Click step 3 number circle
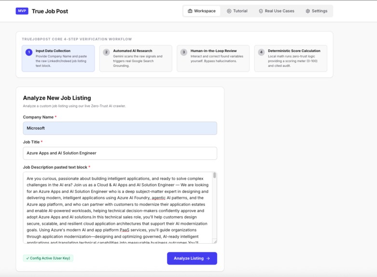Screen dimensions: 377x277 184,52
